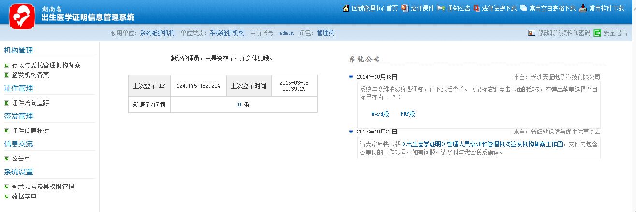
Task: Open 法律法规下载 in the top bar
Action: (500, 8)
